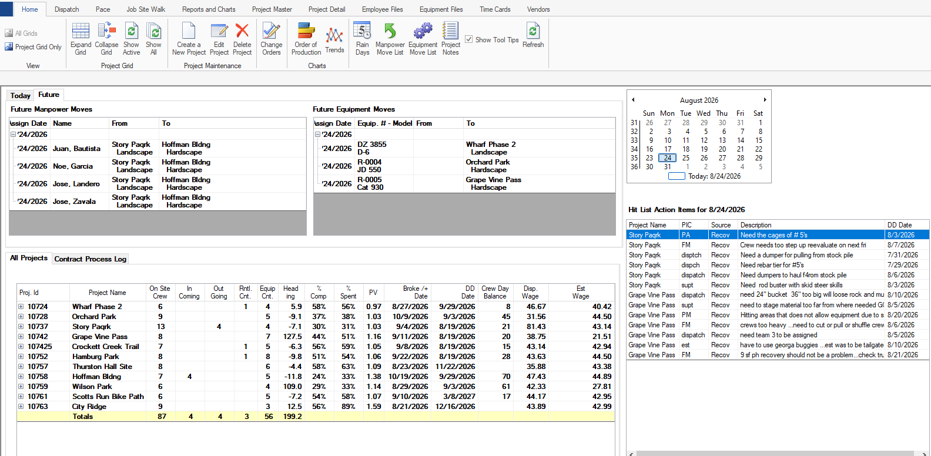Open the Edit Project tool
This screenshot has width=931, height=456.
[x=219, y=39]
